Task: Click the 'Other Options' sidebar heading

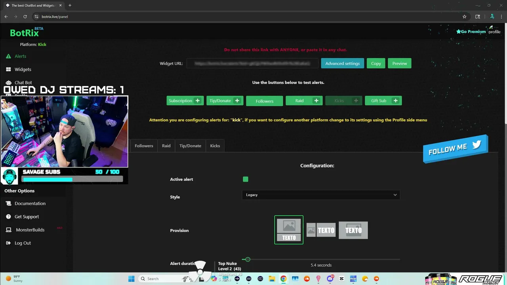Action: [x=19, y=191]
